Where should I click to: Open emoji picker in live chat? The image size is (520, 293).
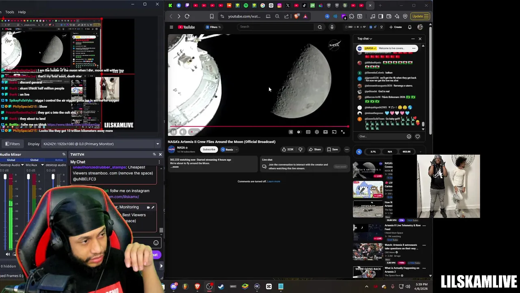pos(409,136)
